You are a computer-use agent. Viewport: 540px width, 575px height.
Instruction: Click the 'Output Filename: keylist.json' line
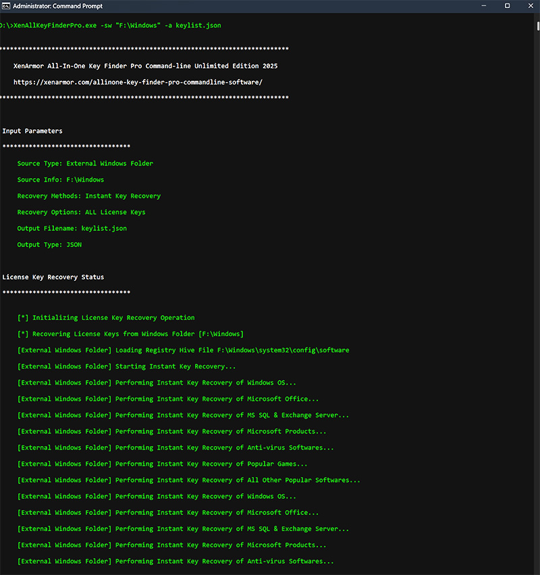tap(72, 228)
